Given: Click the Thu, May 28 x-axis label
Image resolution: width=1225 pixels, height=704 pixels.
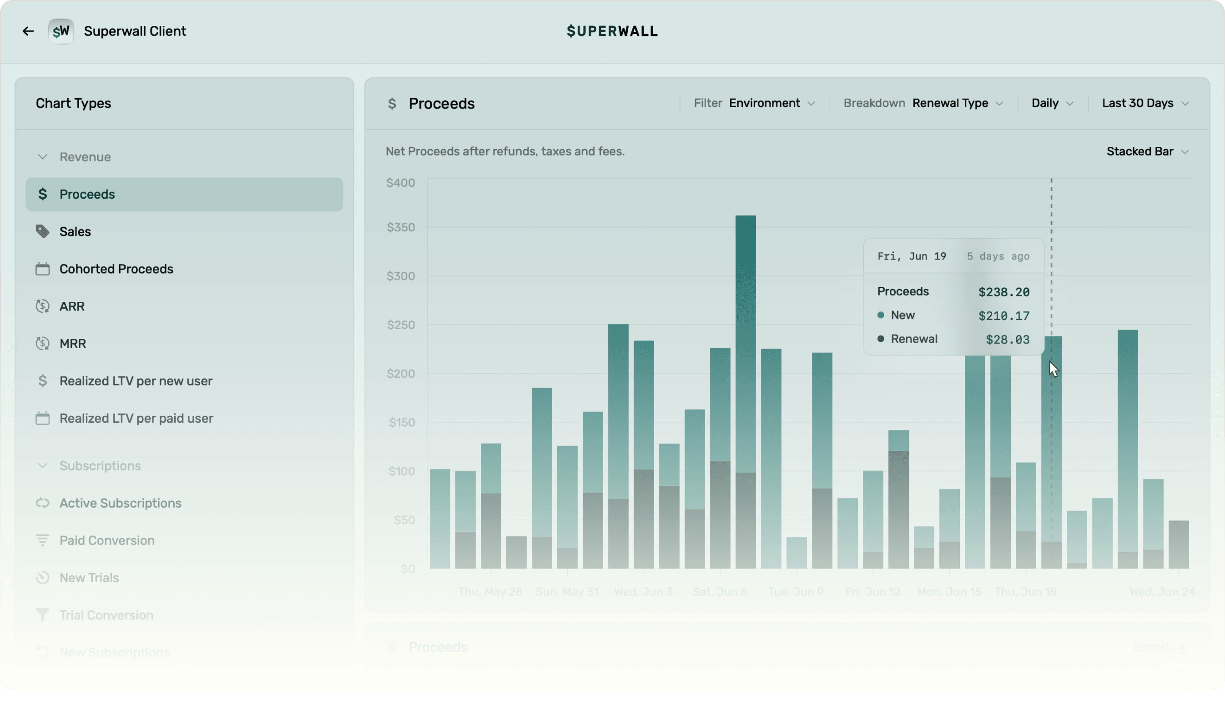Looking at the screenshot, I should click(x=490, y=592).
